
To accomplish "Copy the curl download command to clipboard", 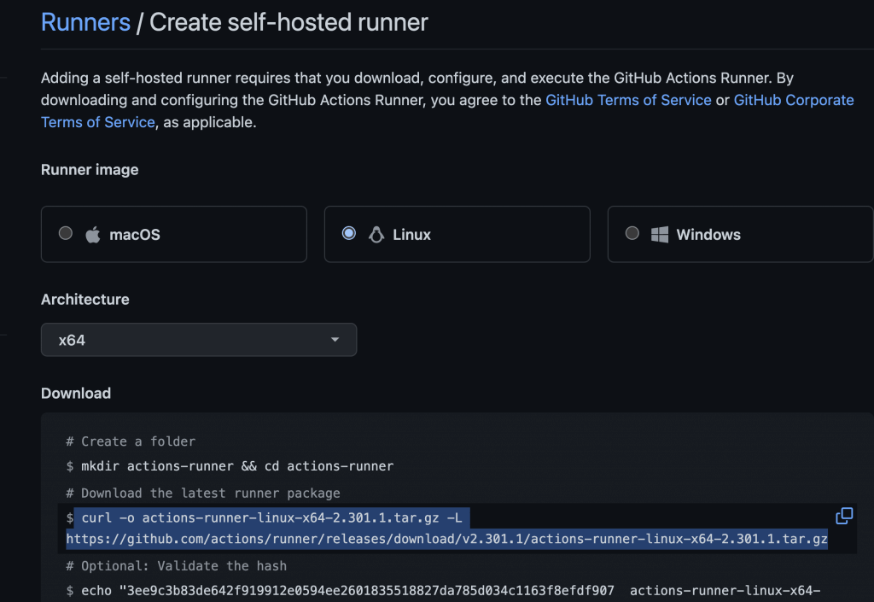I will [843, 516].
